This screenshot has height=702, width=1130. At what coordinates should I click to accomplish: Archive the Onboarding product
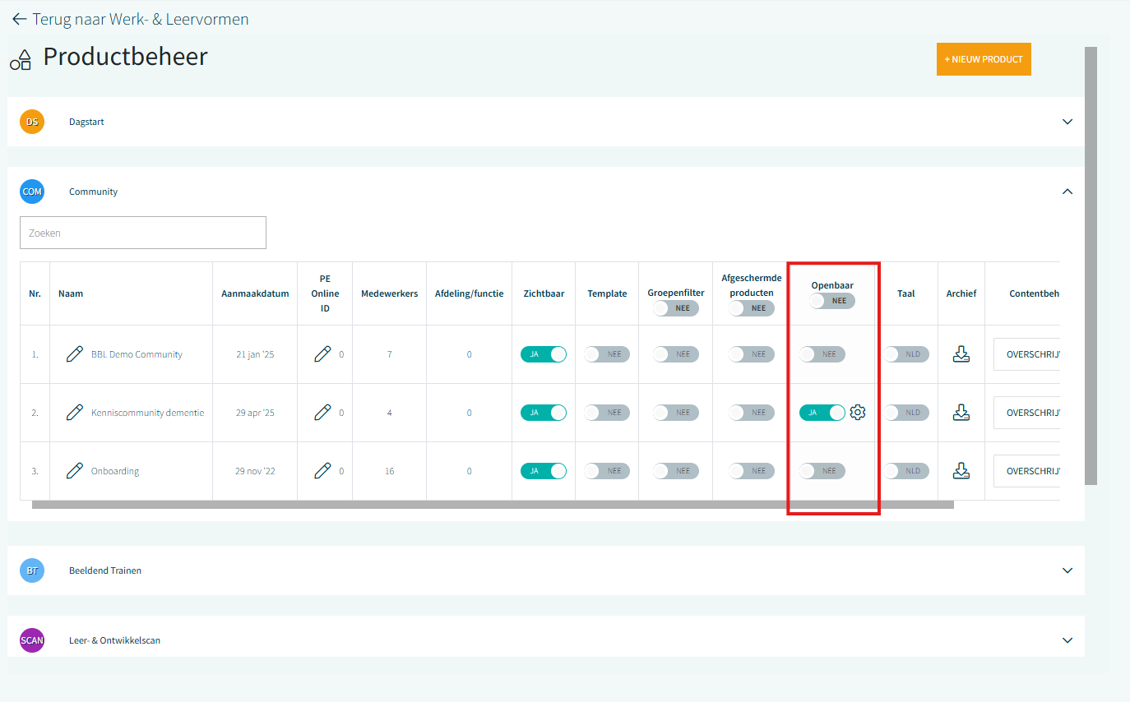[961, 471]
